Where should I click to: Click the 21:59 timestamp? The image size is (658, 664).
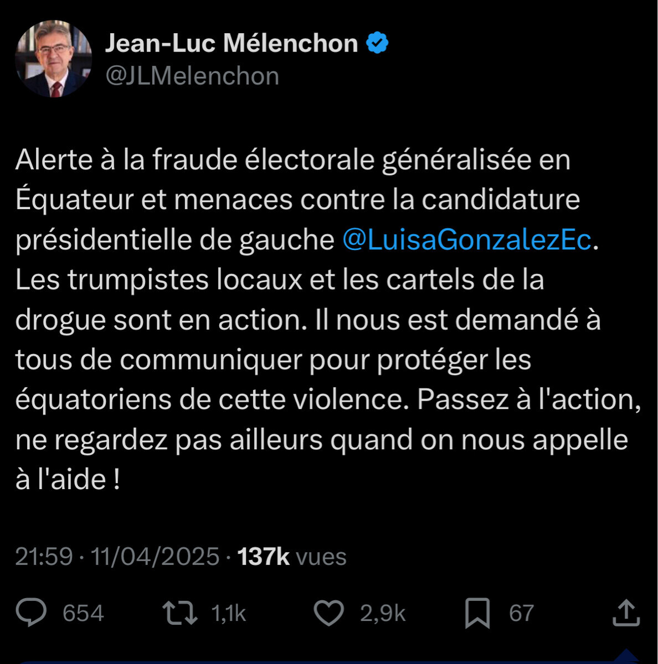(x=44, y=557)
